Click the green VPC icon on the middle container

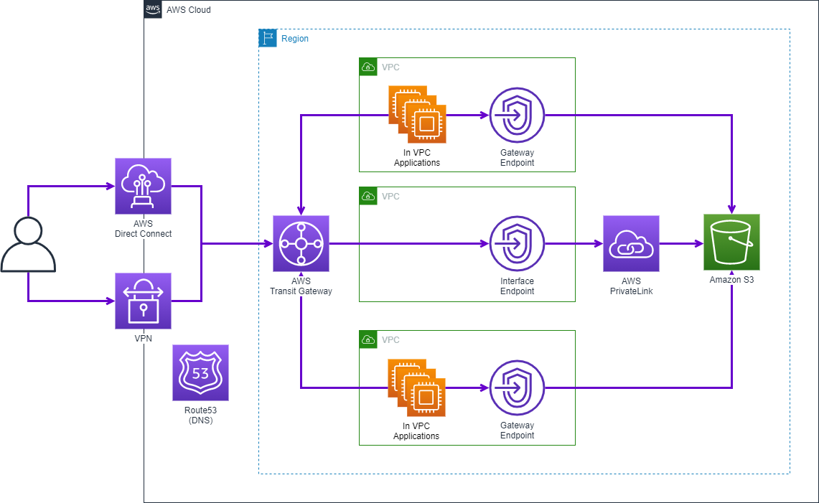tap(368, 196)
